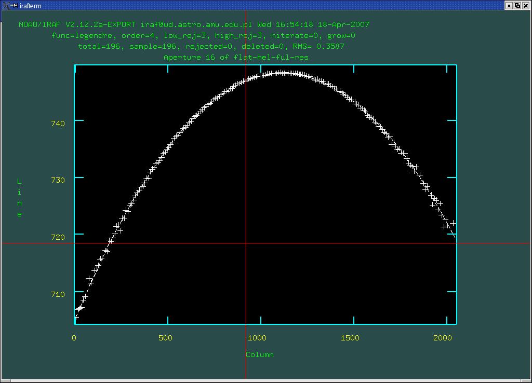Close the irafterm window
The image size is (532, 383).
pos(526,5)
